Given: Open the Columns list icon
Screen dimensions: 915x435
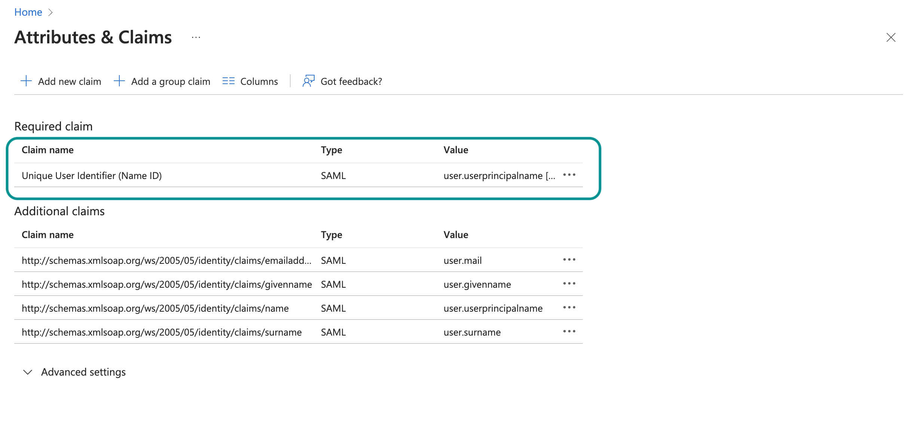Looking at the screenshot, I should coord(228,81).
